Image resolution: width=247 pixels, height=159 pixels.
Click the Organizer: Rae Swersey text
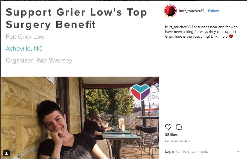[39, 61]
